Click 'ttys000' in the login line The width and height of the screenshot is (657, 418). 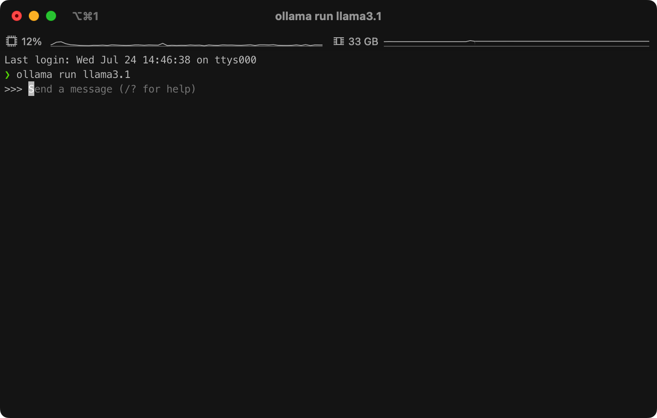coord(235,60)
